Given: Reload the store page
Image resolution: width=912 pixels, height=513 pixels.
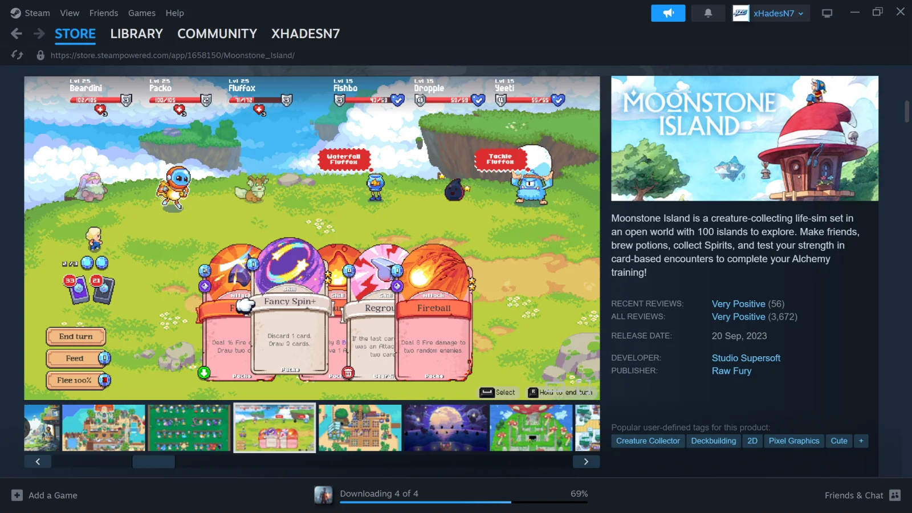Looking at the screenshot, I should (x=17, y=55).
